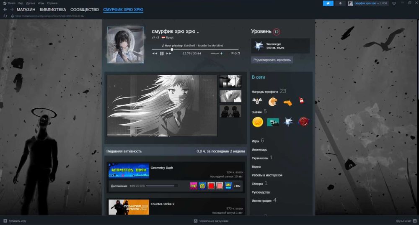Click the Geometry Dash achievements progress bar
The width and height of the screenshot is (419, 225).
(x=162, y=186)
